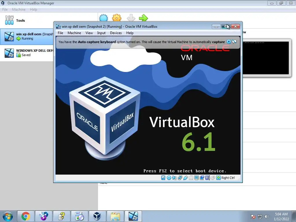Click the optical disk status bar icon
The height and width of the screenshot is (222, 296).
(169, 178)
